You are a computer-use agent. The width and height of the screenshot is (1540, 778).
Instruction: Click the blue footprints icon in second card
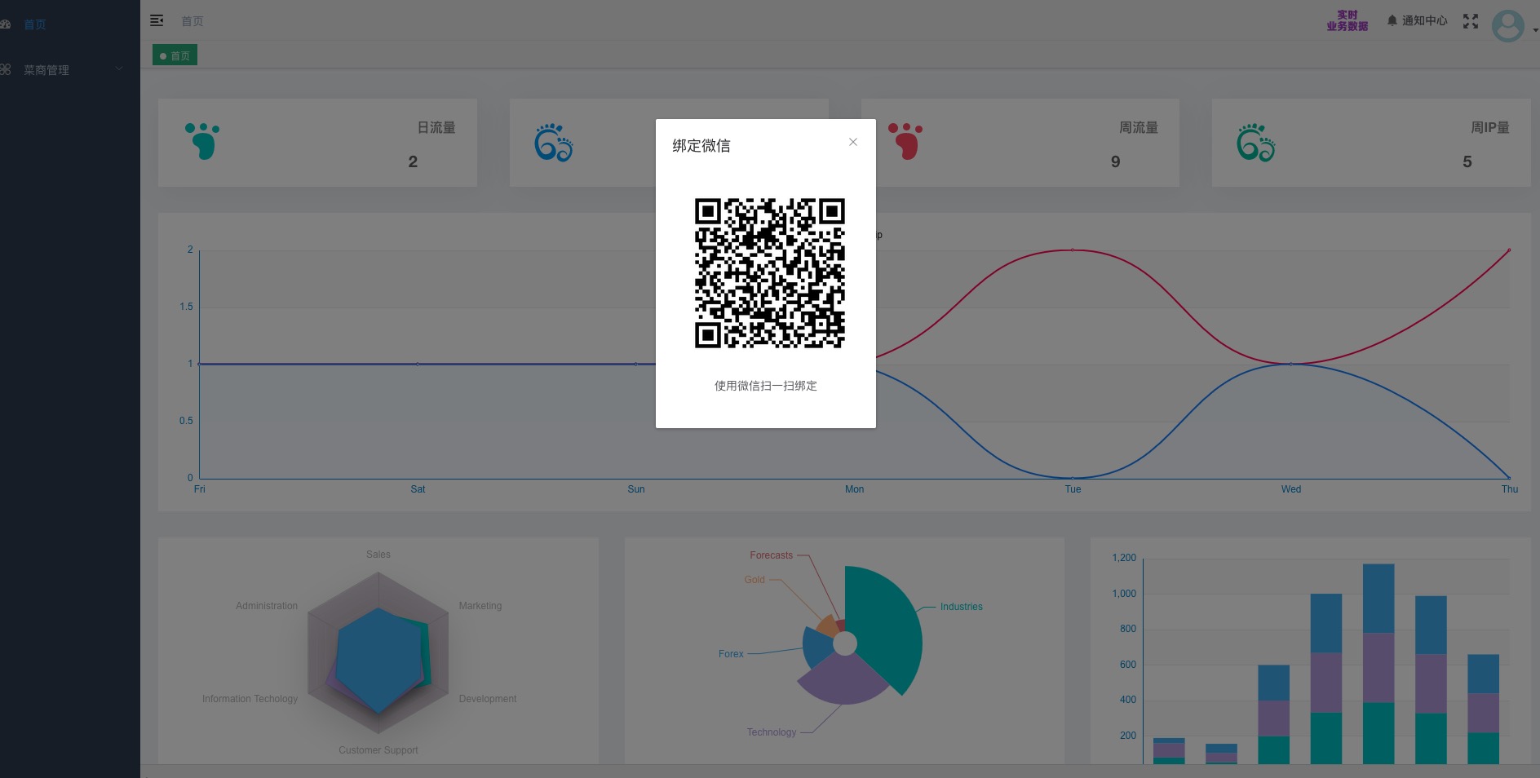point(554,143)
